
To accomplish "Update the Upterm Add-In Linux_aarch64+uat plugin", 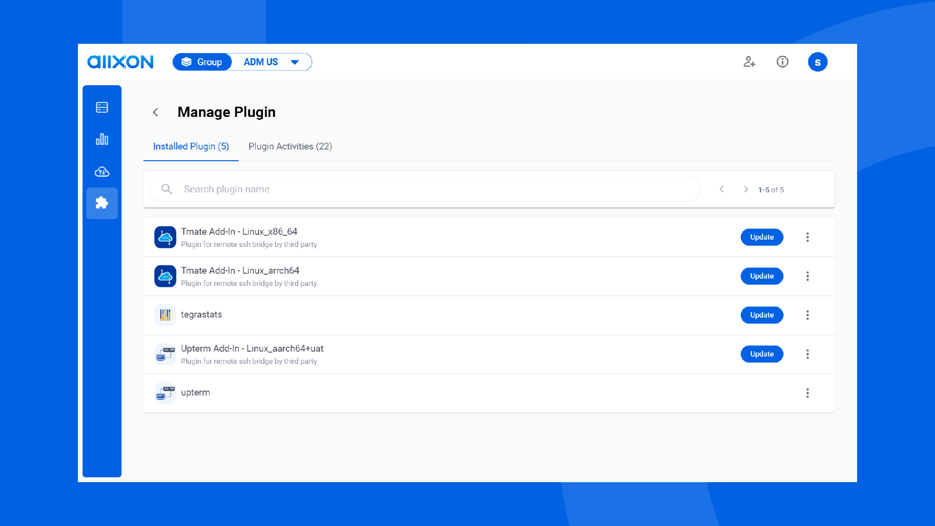I will pyautogui.click(x=762, y=354).
